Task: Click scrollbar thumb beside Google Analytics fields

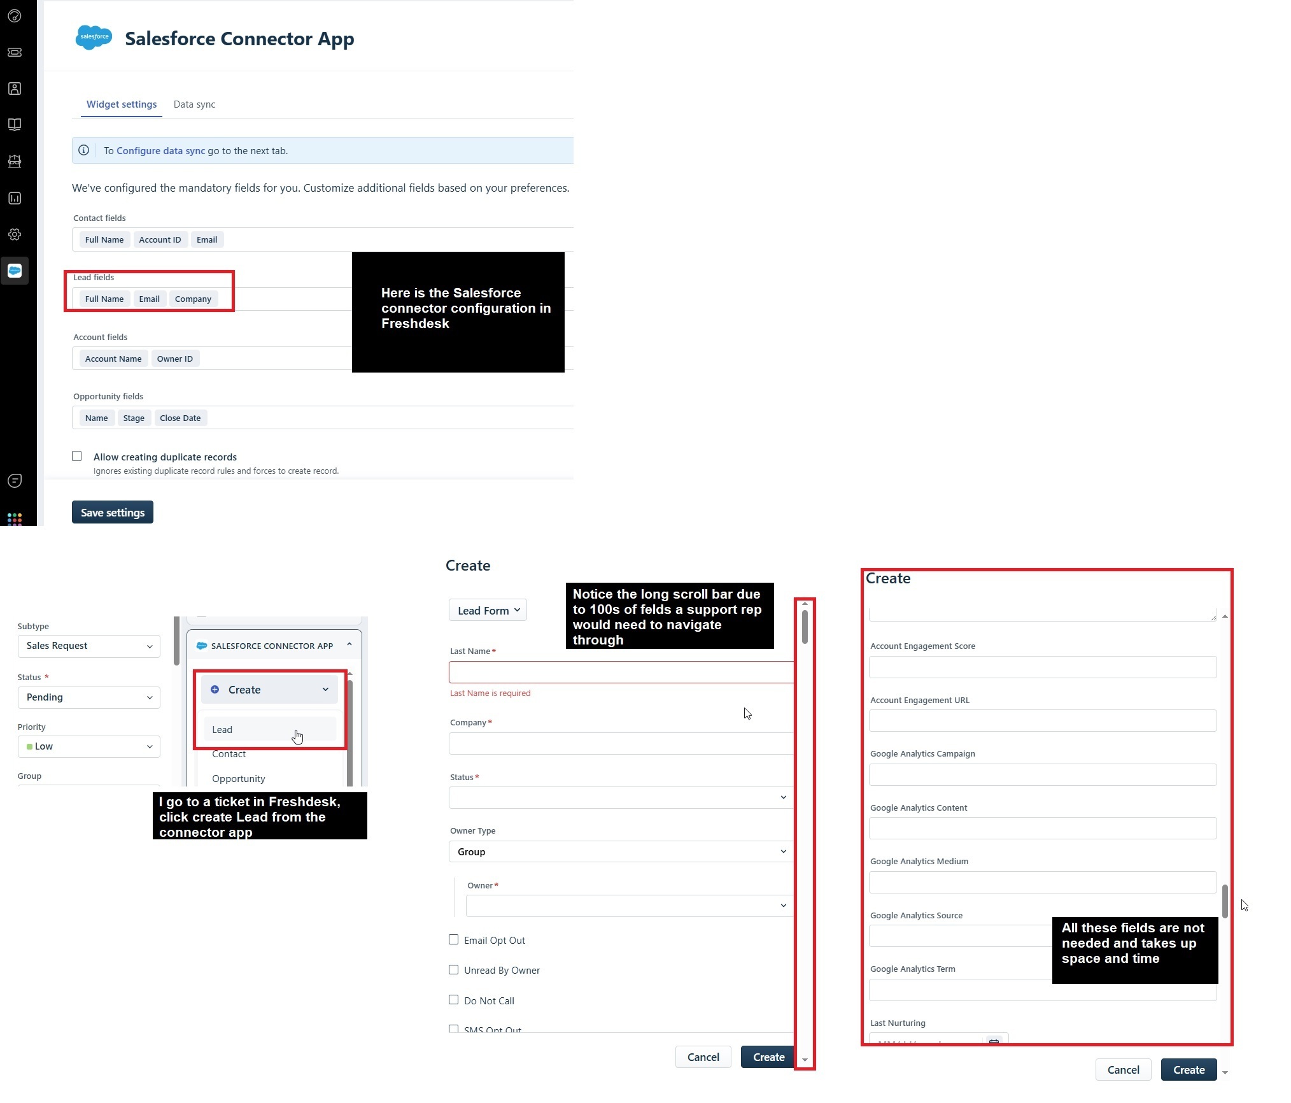Action: coord(1225,900)
